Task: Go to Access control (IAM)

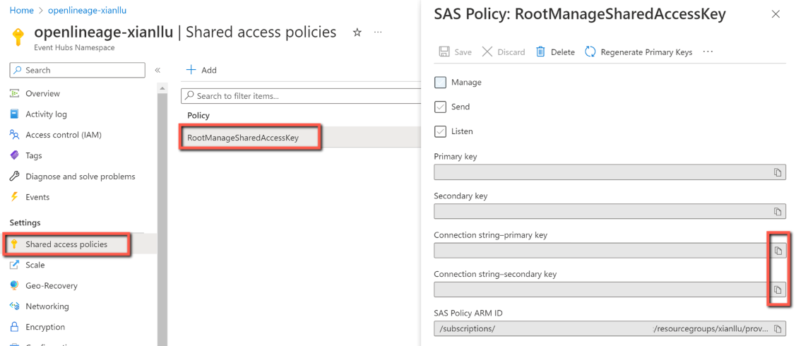Action: [x=63, y=135]
